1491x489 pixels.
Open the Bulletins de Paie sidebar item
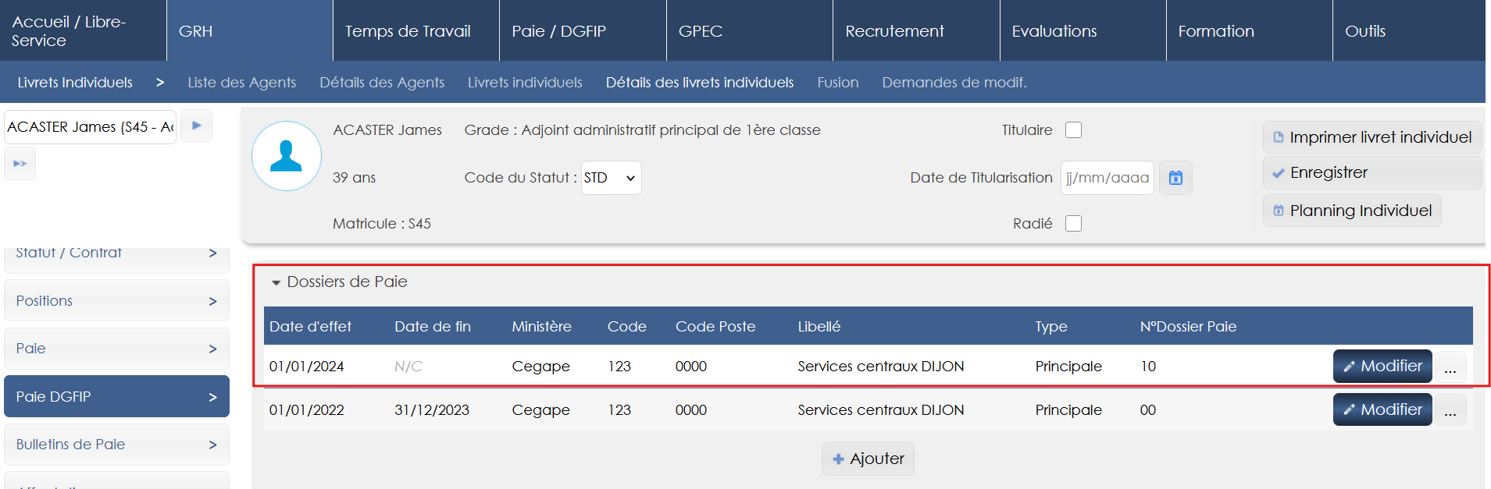pos(116,445)
